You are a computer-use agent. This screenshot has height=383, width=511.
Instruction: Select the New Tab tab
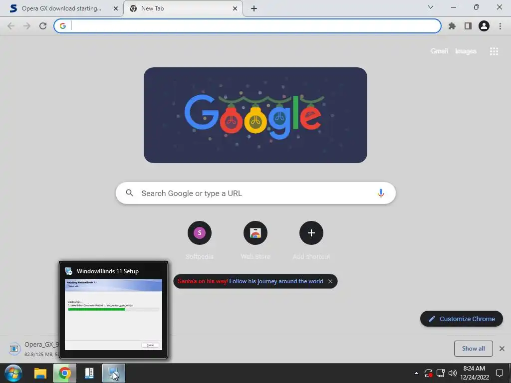click(x=183, y=8)
